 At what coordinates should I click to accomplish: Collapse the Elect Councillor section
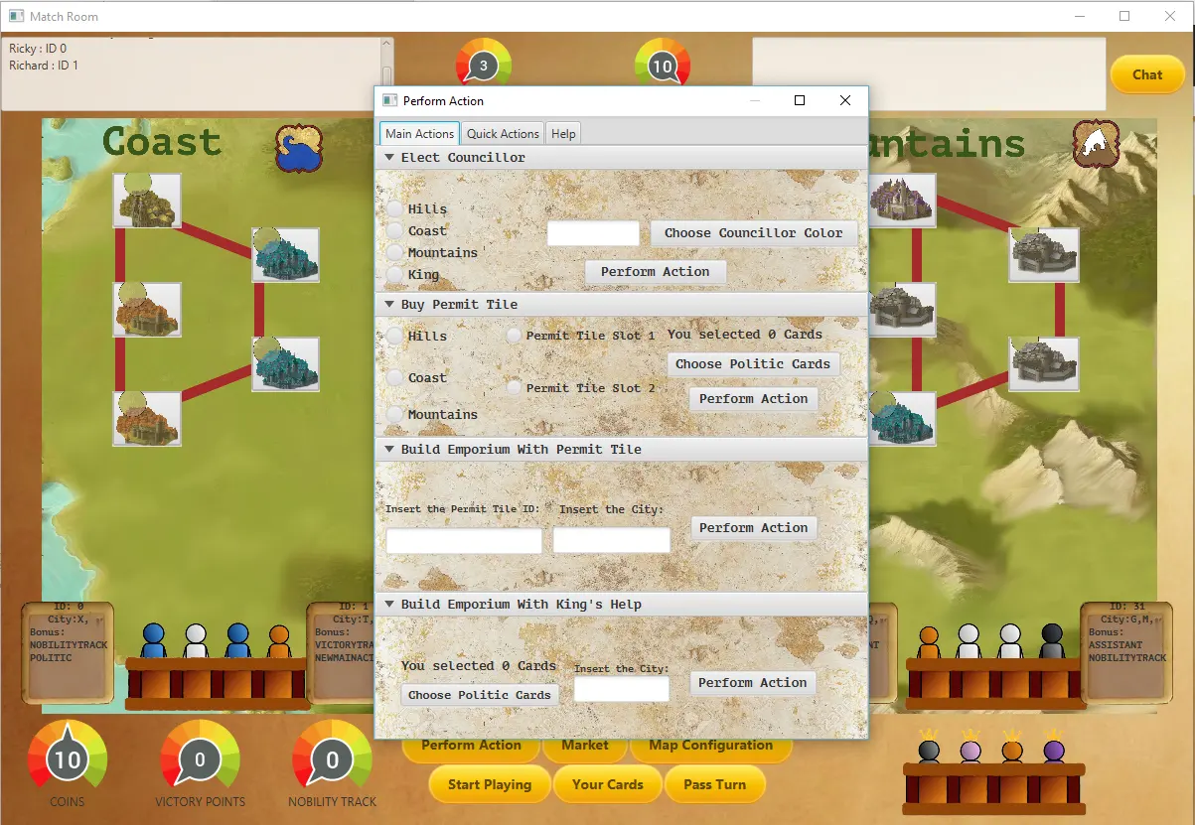pyautogui.click(x=387, y=158)
